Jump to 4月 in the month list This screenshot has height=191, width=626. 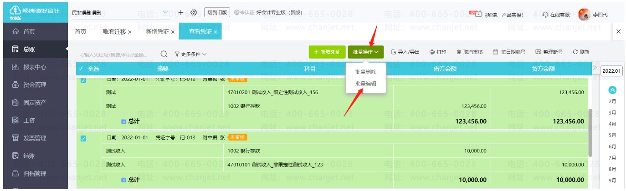pos(612,124)
